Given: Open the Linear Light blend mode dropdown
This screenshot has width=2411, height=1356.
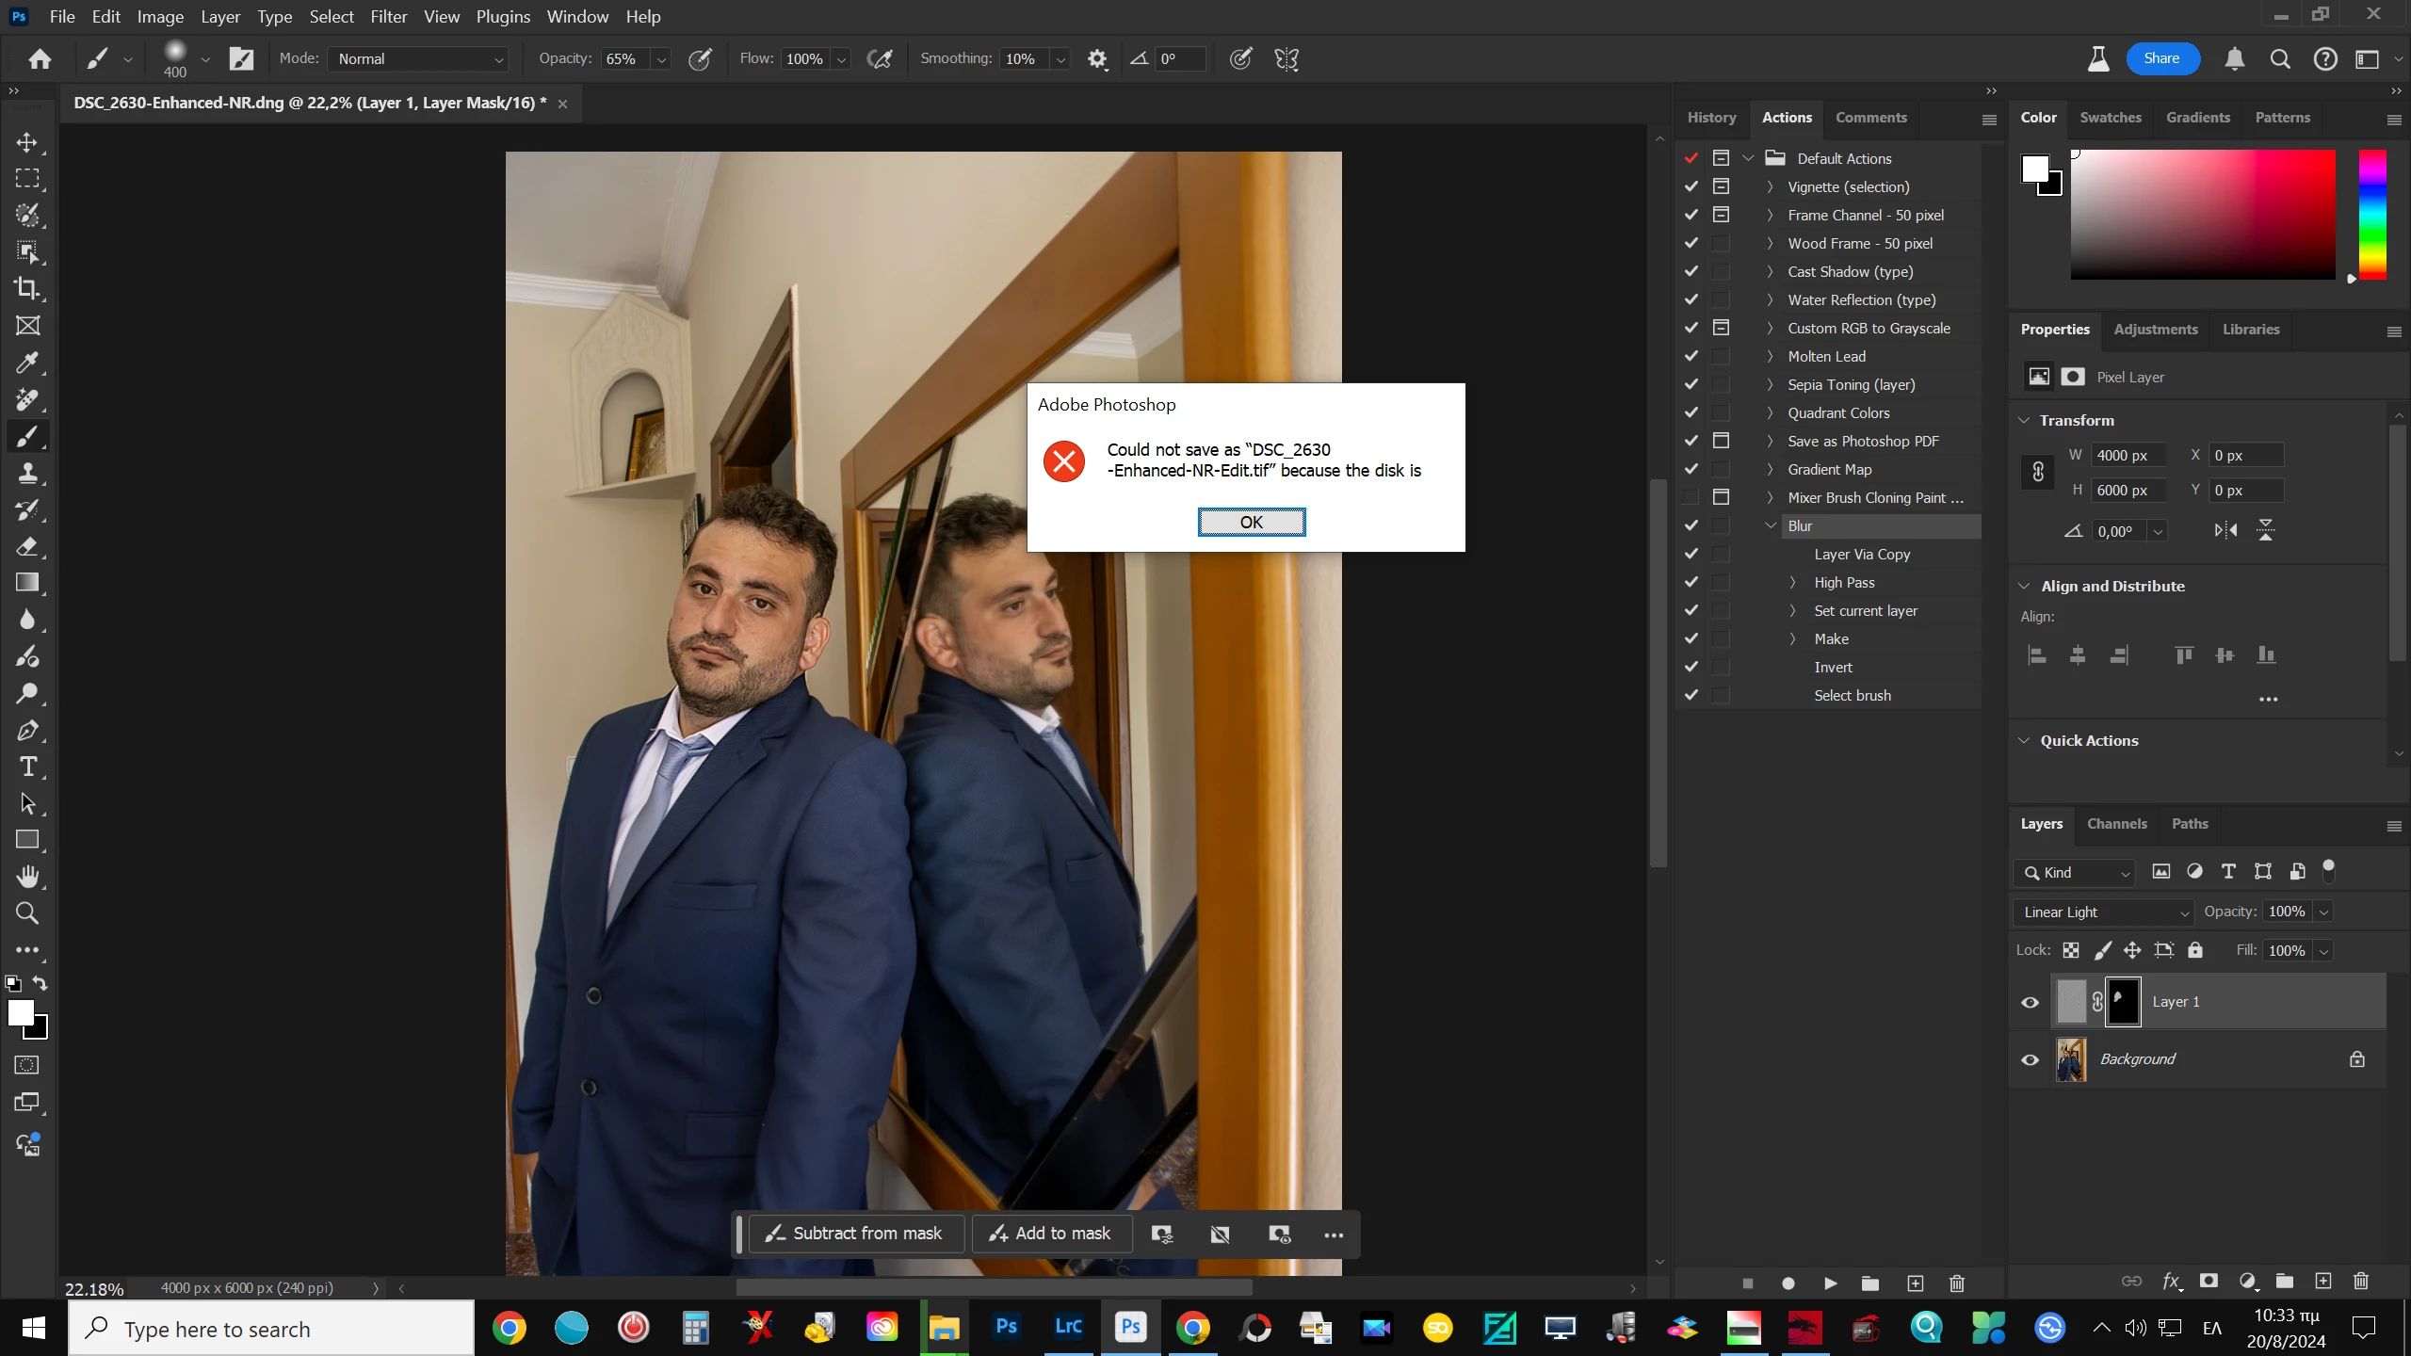Looking at the screenshot, I should pyautogui.click(x=2105, y=912).
